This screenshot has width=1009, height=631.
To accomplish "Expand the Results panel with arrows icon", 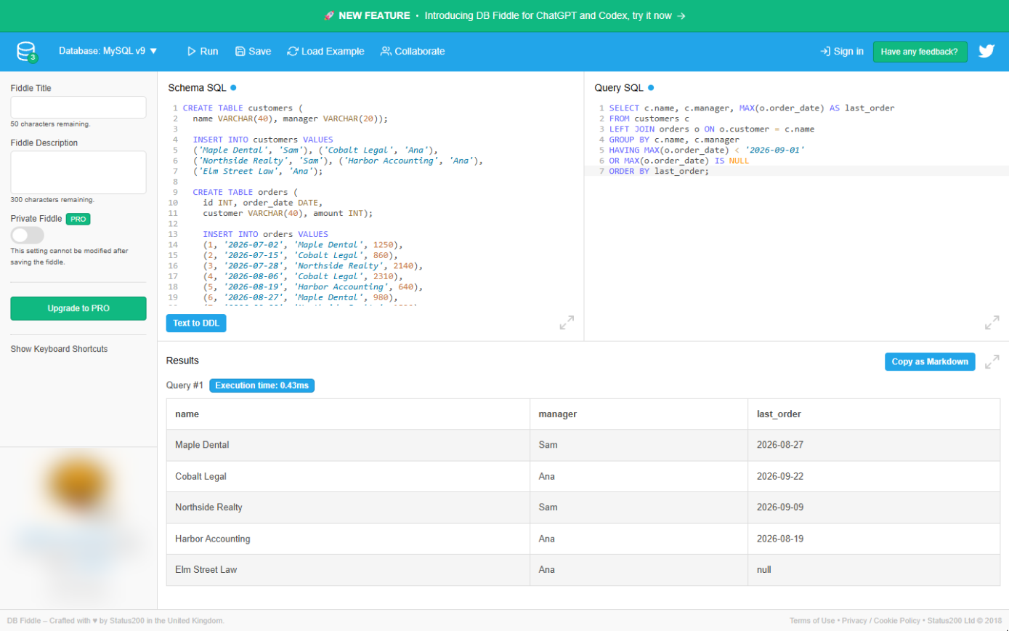I will (x=992, y=362).
